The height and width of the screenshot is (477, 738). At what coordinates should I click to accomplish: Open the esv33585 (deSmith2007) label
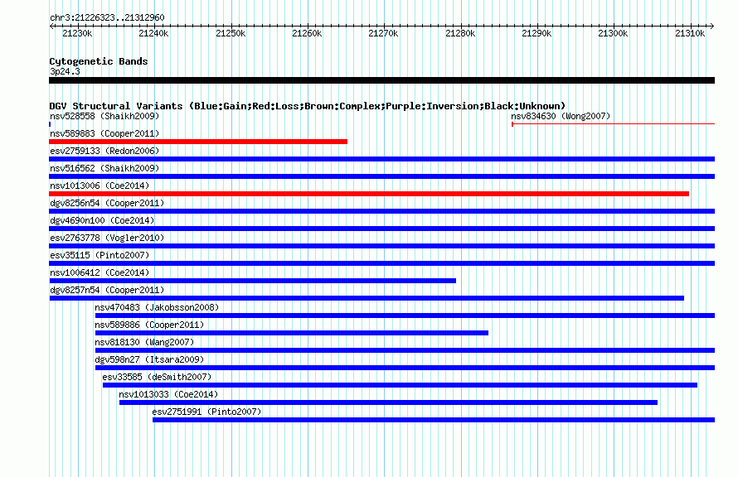[x=157, y=377]
